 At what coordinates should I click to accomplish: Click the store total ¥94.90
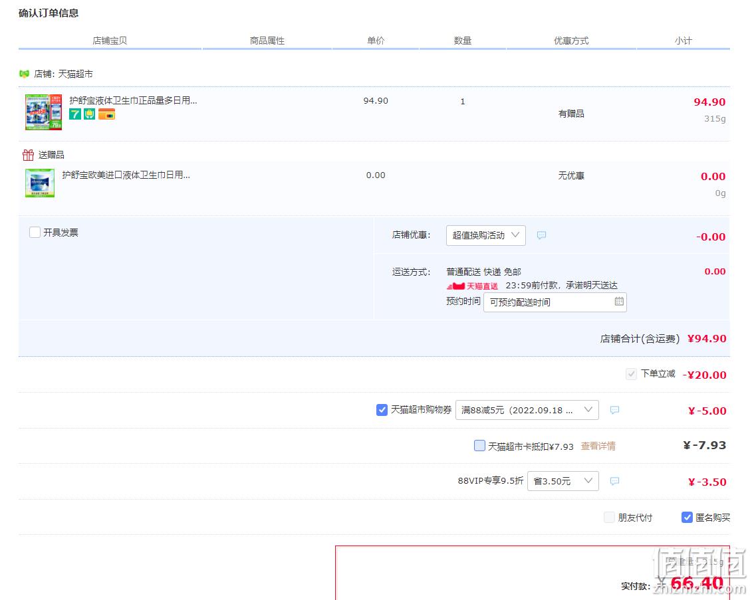[707, 339]
